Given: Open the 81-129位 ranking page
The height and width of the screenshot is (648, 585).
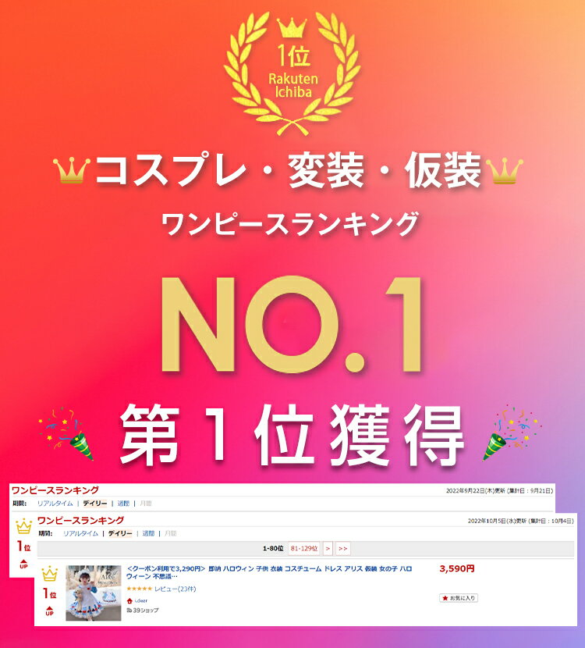Looking at the screenshot, I should (x=304, y=548).
